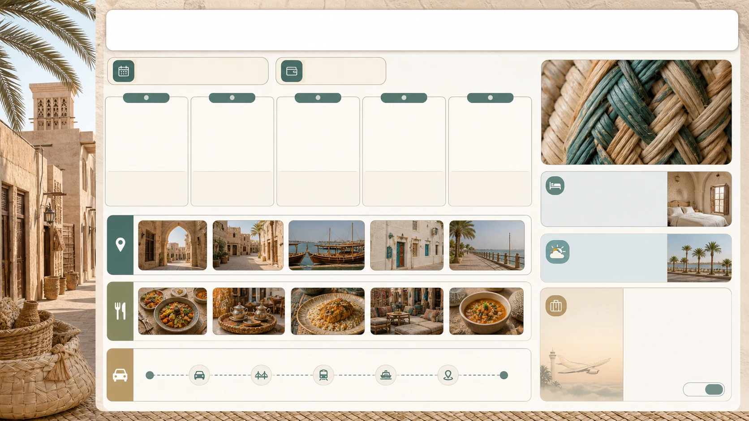Viewport: 749px width, 421px height.
Task: Select the ferry boat step on route timeline
Action: pyautogui.click(x=386, y=375)
